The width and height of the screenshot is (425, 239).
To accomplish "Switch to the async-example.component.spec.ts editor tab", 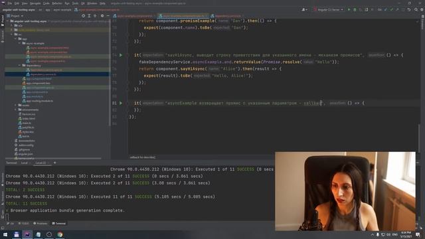I will click(183, 16).
